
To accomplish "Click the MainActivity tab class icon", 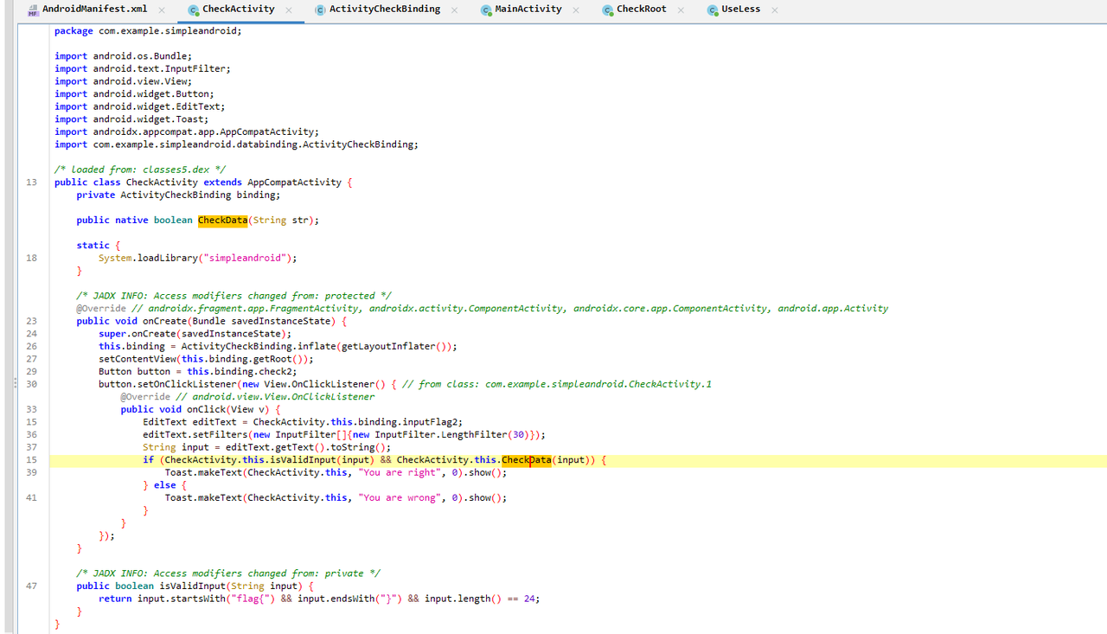I will [486, 10].
